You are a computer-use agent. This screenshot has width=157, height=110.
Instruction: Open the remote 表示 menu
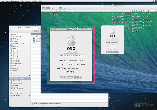pyautogui.click(x=60, y=11)
